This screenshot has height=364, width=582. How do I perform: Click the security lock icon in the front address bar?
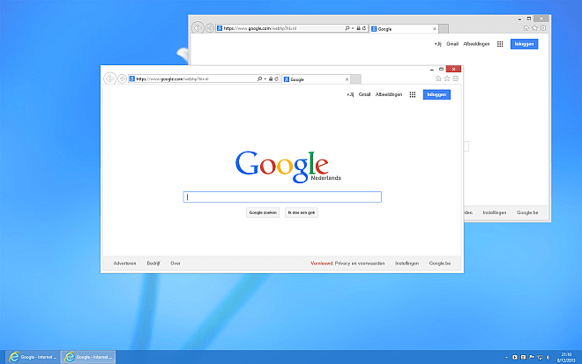coord(271,79)
